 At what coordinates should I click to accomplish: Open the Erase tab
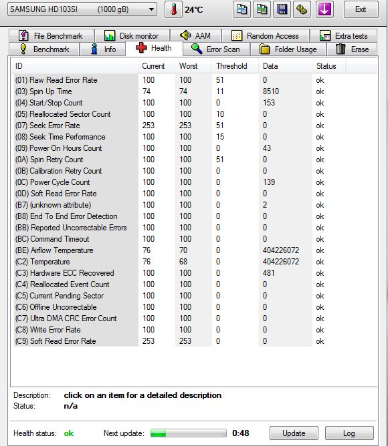pos(352,49)
